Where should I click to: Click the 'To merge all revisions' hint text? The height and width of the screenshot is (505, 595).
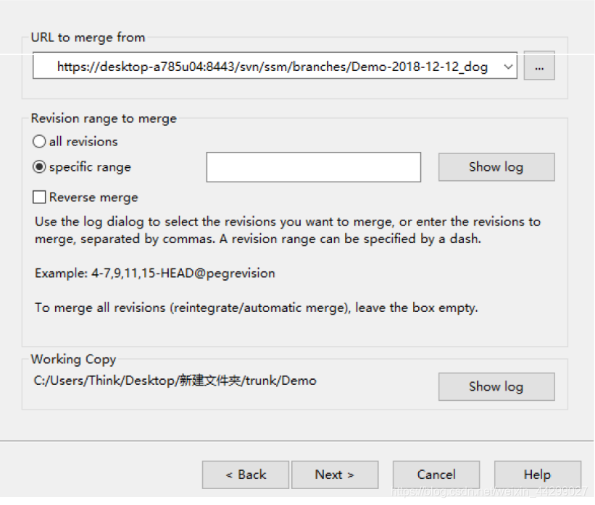pyautogui.click(x=256, y=307)
